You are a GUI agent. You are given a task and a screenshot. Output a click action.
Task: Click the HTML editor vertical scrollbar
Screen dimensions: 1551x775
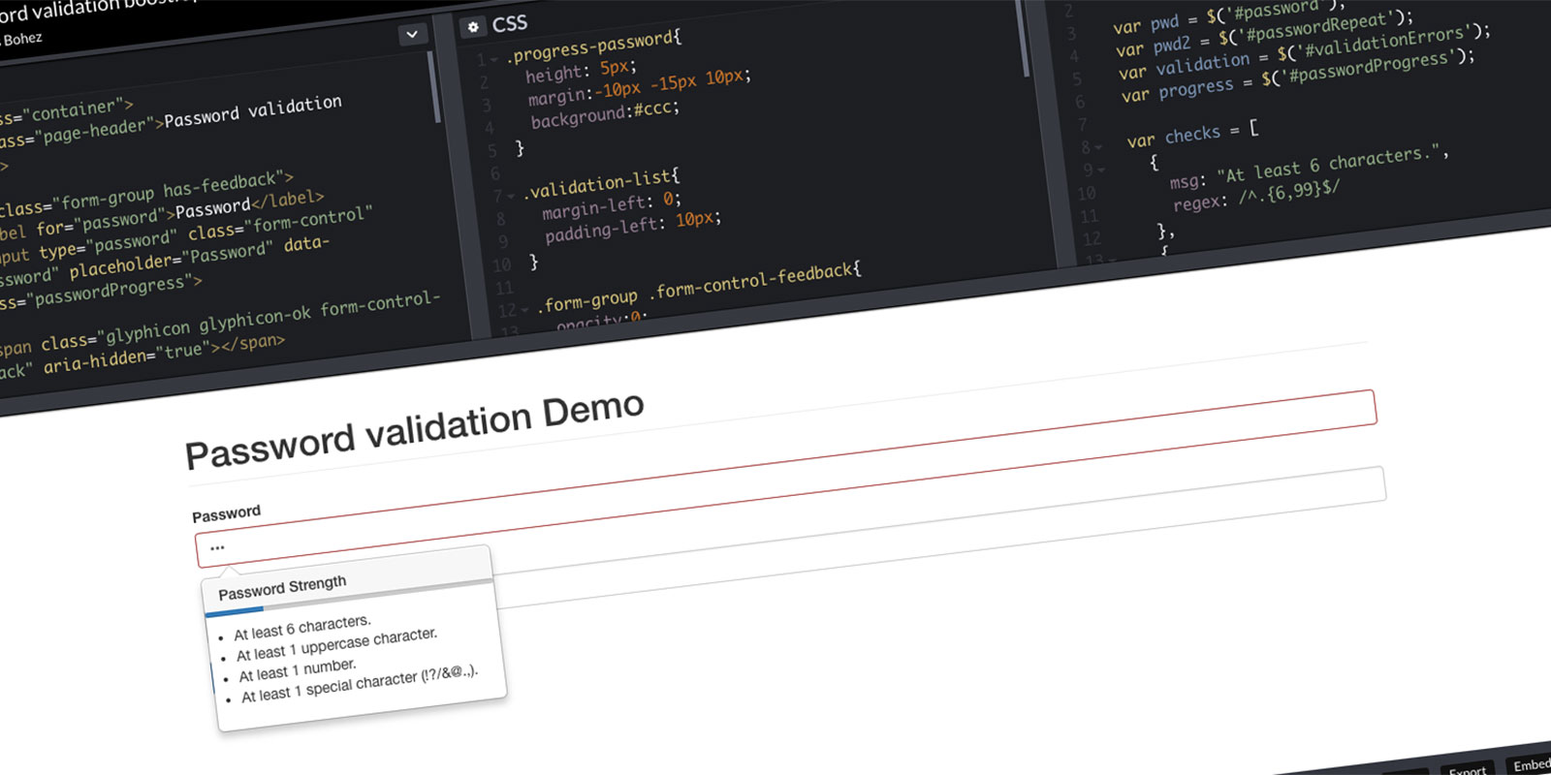click(x=433, y=87)
